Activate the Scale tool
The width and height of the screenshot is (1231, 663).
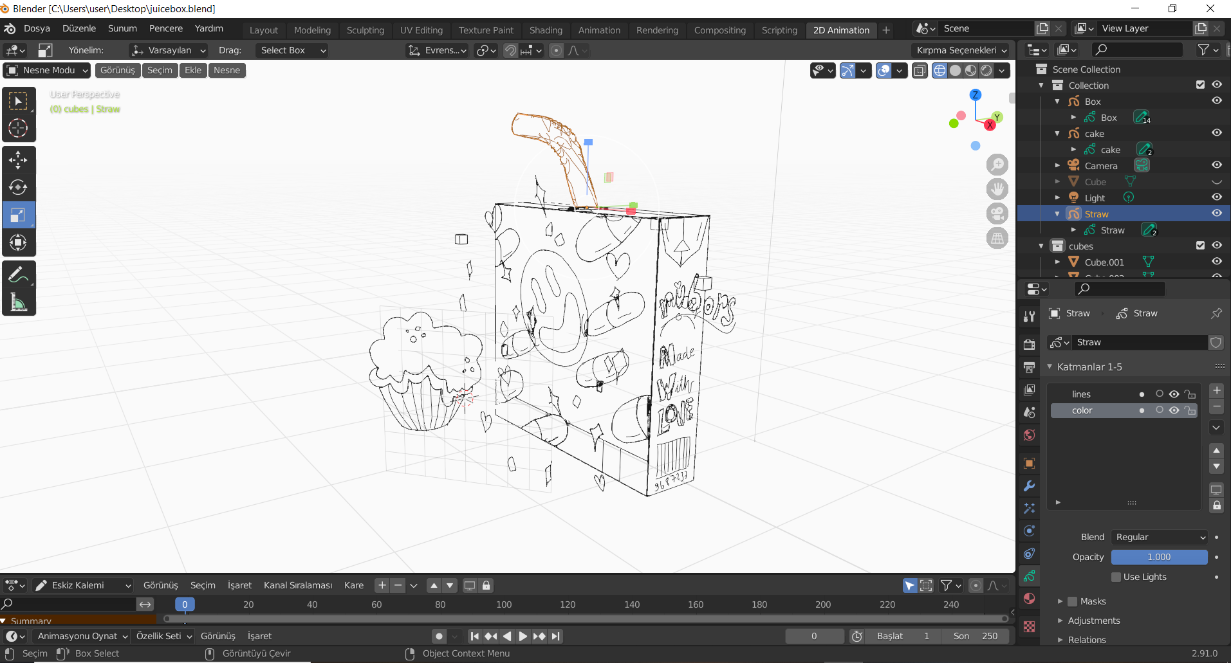tap(18, 215)
